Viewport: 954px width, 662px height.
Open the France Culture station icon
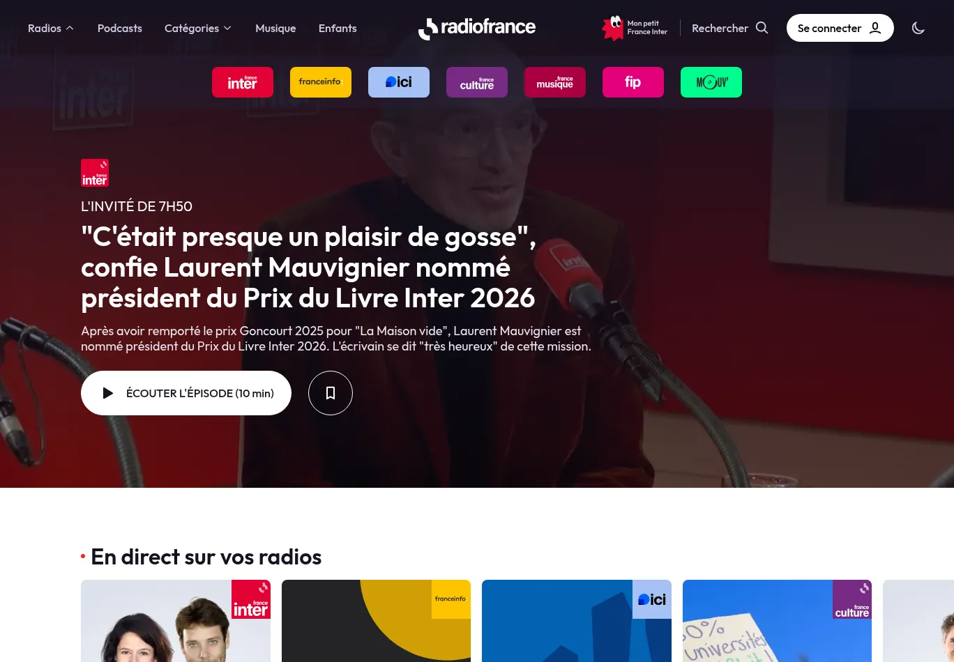(477, 82)
